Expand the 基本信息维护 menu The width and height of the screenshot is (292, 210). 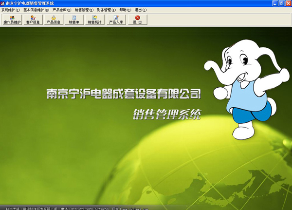pyautogui.click(x=36, y=10)
